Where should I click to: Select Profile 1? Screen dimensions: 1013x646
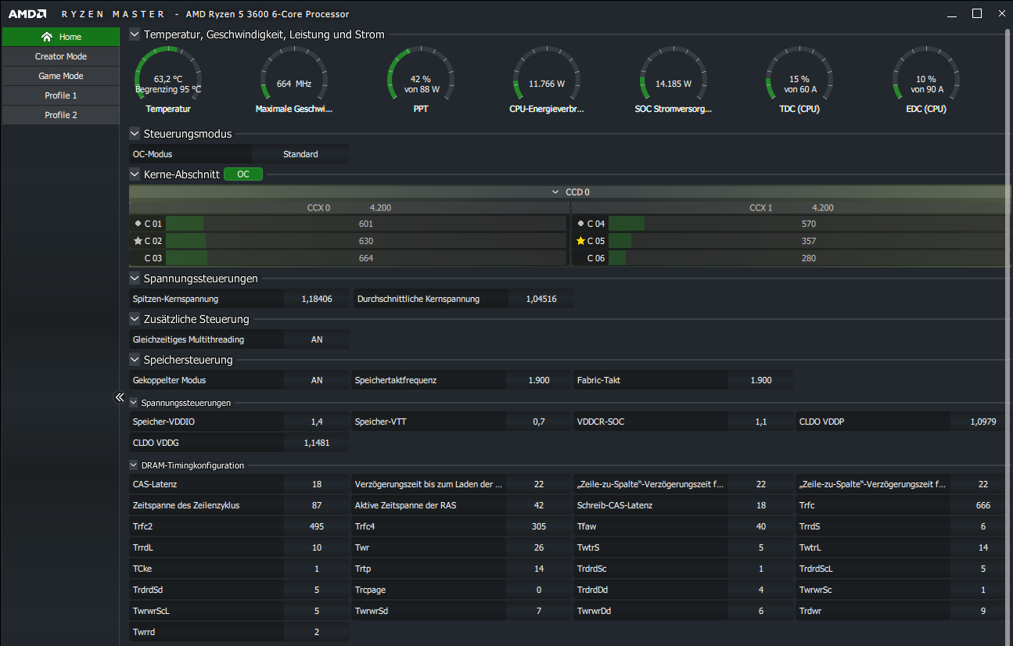coord(60,95)
